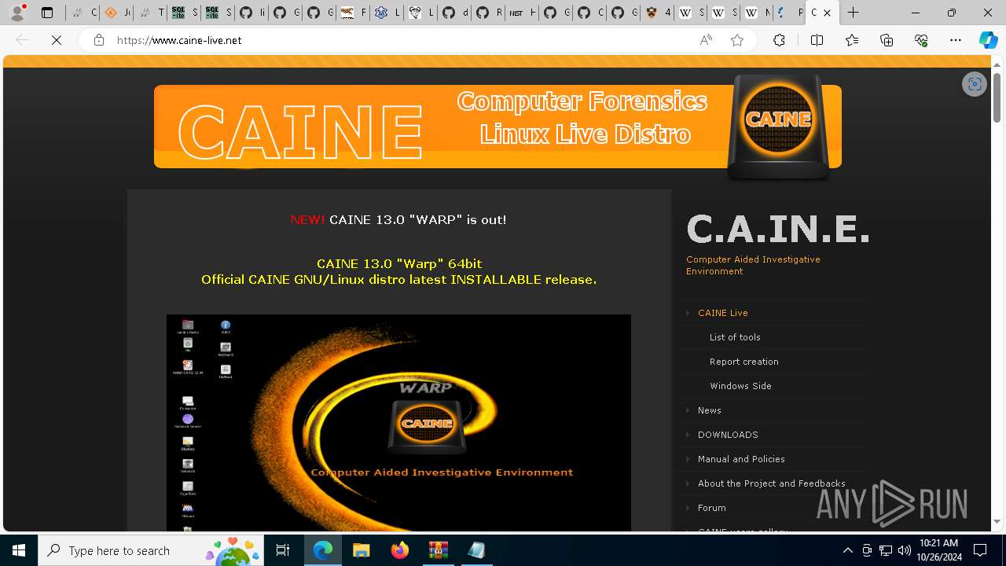The image size is (1006, 566).
Task: Click the taskbar search box
Action: click(152, 550)
